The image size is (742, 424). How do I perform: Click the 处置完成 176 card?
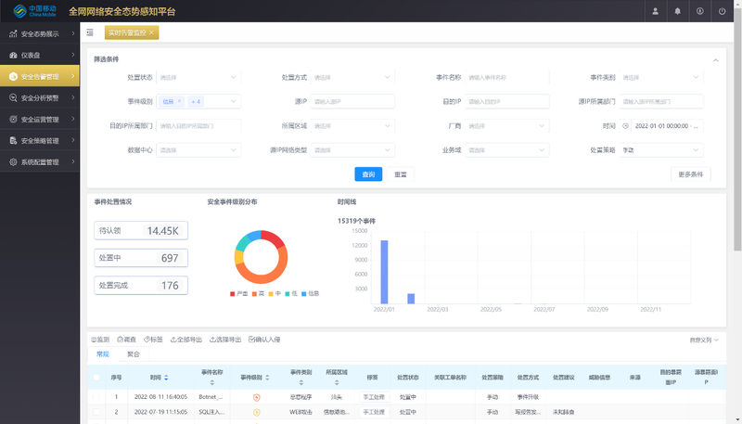point(141,286)
